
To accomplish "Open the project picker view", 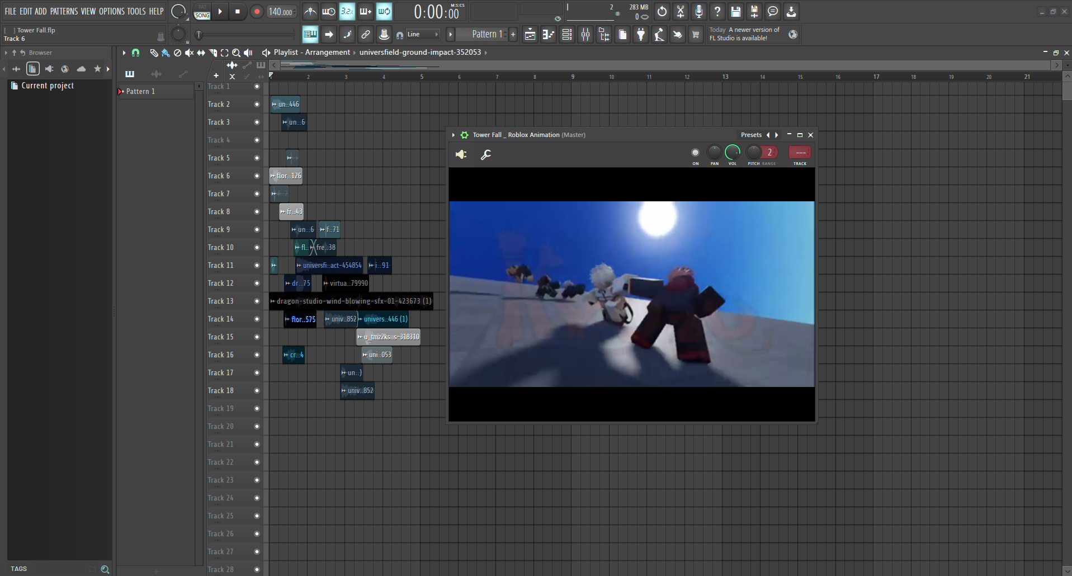I will (622, 35).
